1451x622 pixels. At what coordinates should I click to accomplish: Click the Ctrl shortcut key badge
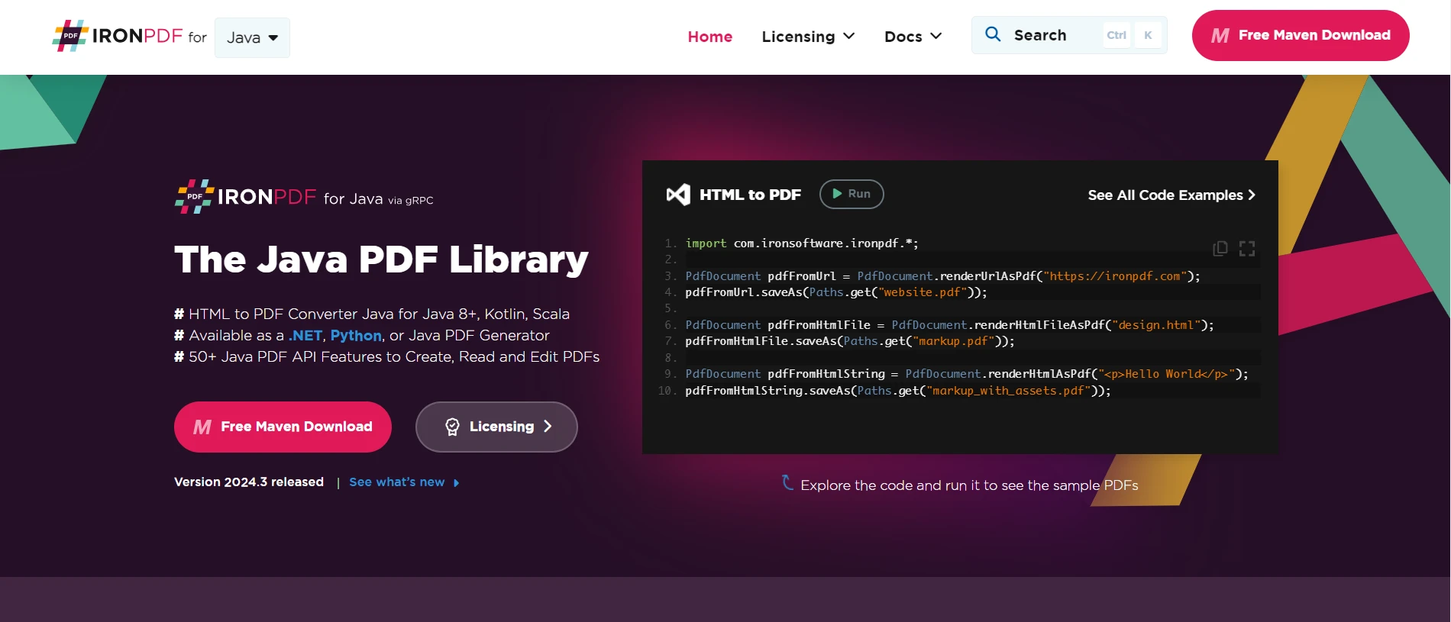(x=1117, y=35)
